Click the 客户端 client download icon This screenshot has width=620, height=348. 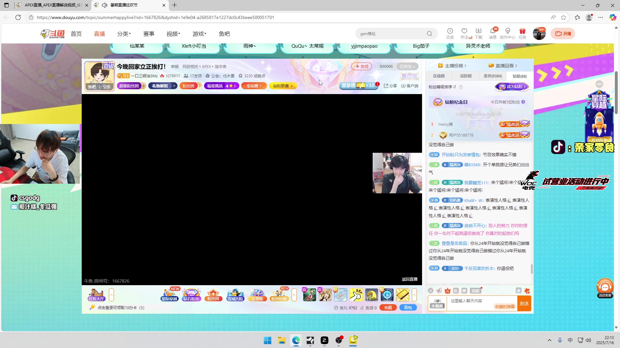[410, 86]
